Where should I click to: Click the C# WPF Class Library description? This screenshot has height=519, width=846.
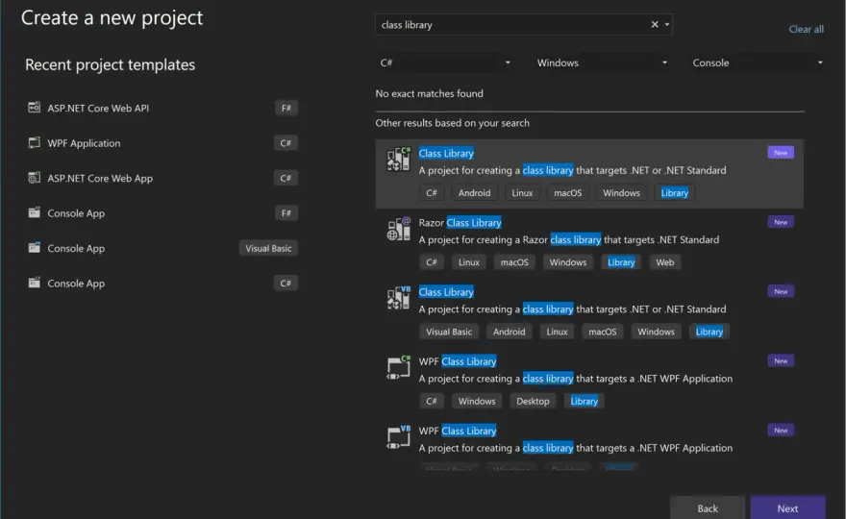click(576, 379)
